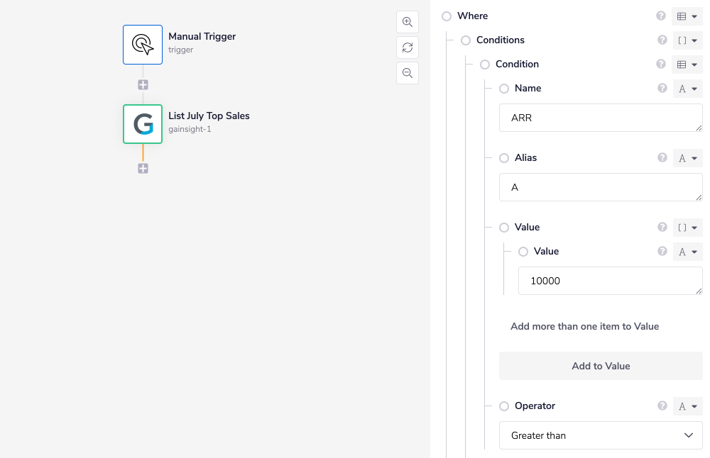Click the Add to Value button
This screenshot has width=710, height=458.
[x=600, y=366]
